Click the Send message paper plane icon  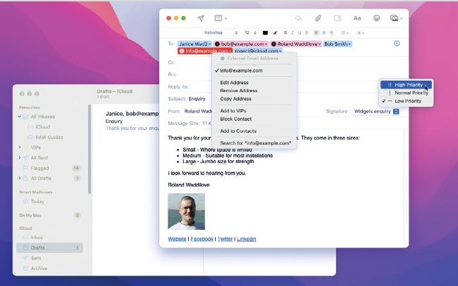(200, 18)
